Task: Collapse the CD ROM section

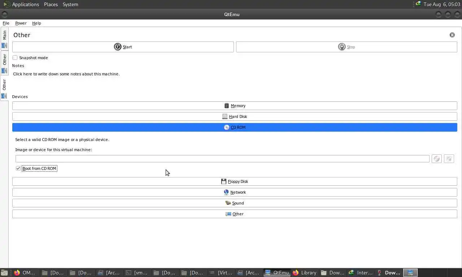Action: pyautogui.click(x=235, y=127)
